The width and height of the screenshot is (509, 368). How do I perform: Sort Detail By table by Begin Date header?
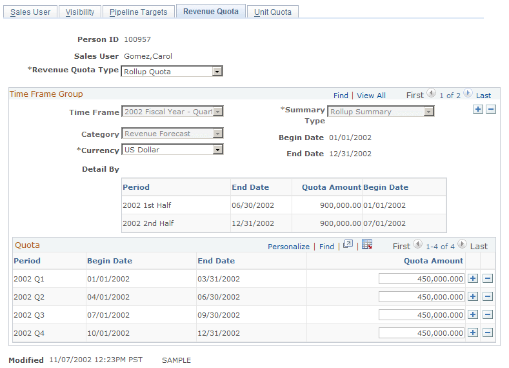coord(386,187)
